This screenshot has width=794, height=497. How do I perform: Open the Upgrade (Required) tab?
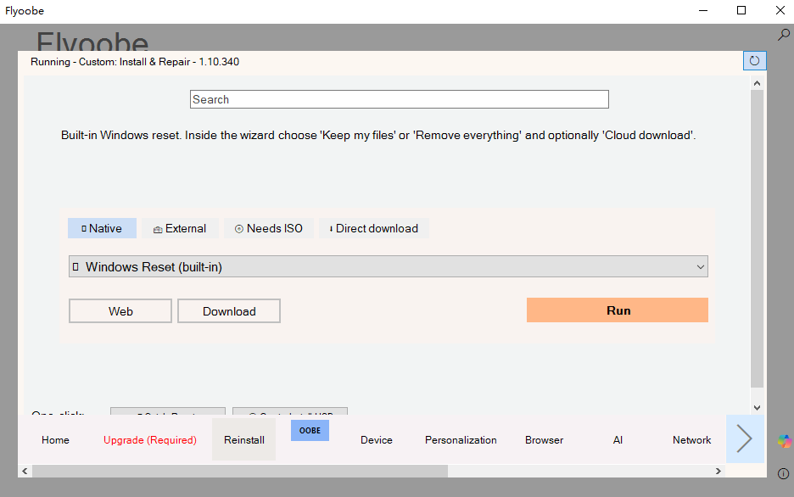coord(150,440)
